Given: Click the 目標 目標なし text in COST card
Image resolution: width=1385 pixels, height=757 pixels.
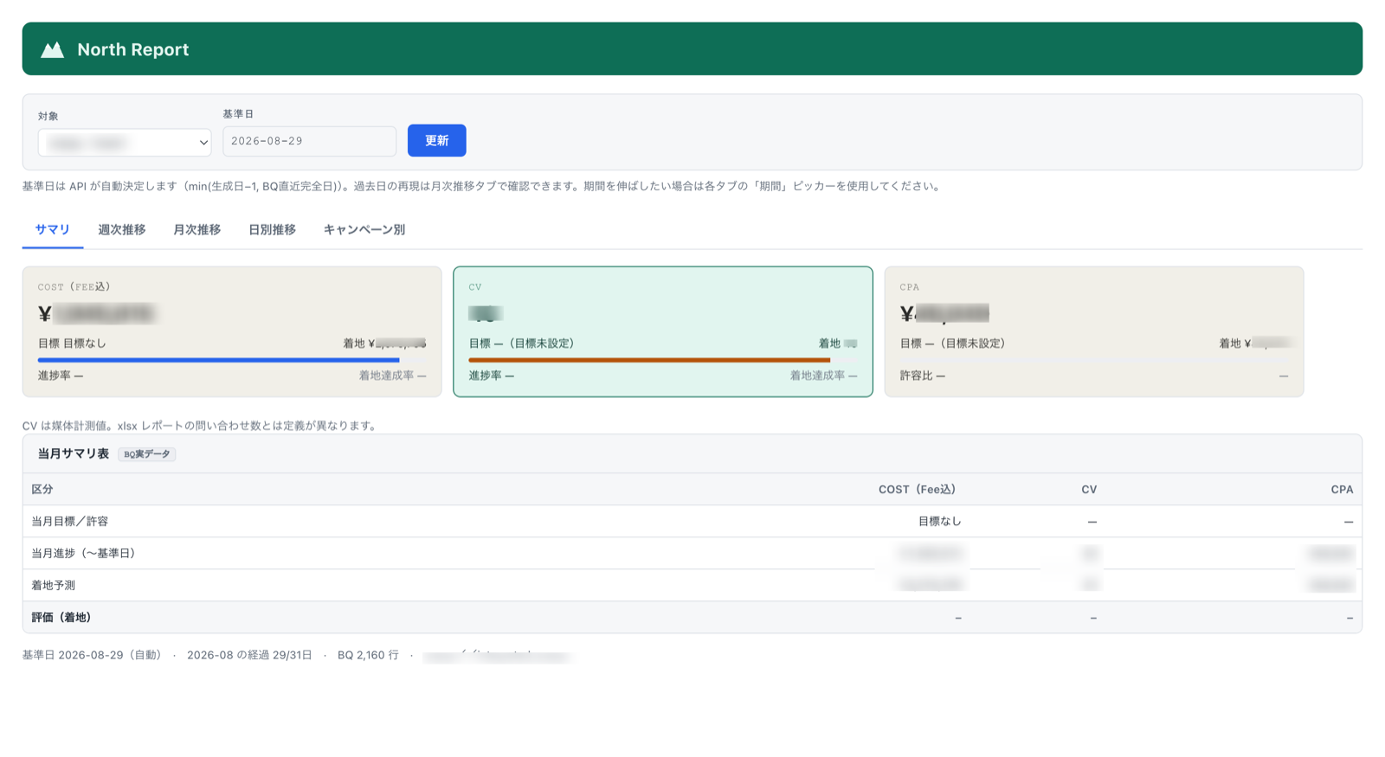Looking at the screenshot, I should pyautogui.click(x=72, y=343).
